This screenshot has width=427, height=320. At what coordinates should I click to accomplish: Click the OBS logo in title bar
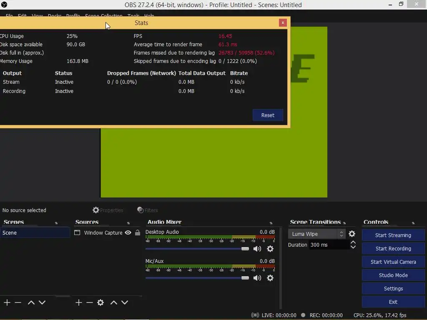tap(4, 5)
